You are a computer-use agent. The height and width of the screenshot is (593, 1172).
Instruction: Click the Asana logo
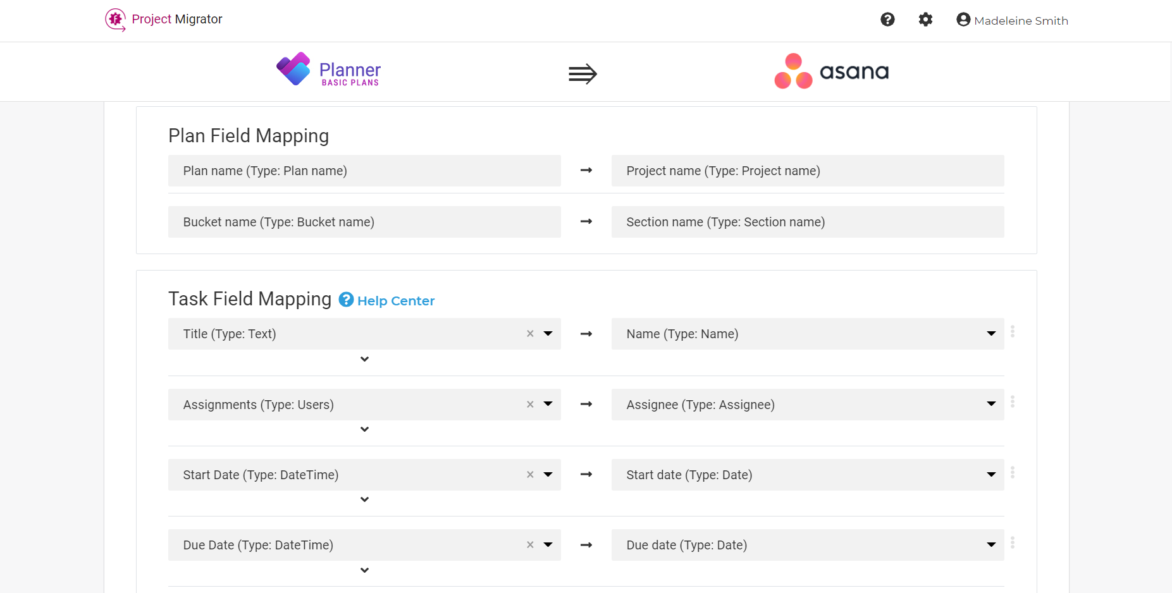click(832, 71)
